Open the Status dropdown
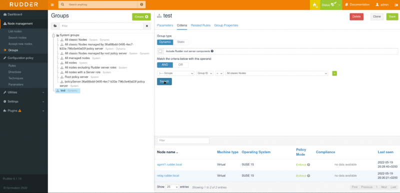 click(x=331, y=5)
